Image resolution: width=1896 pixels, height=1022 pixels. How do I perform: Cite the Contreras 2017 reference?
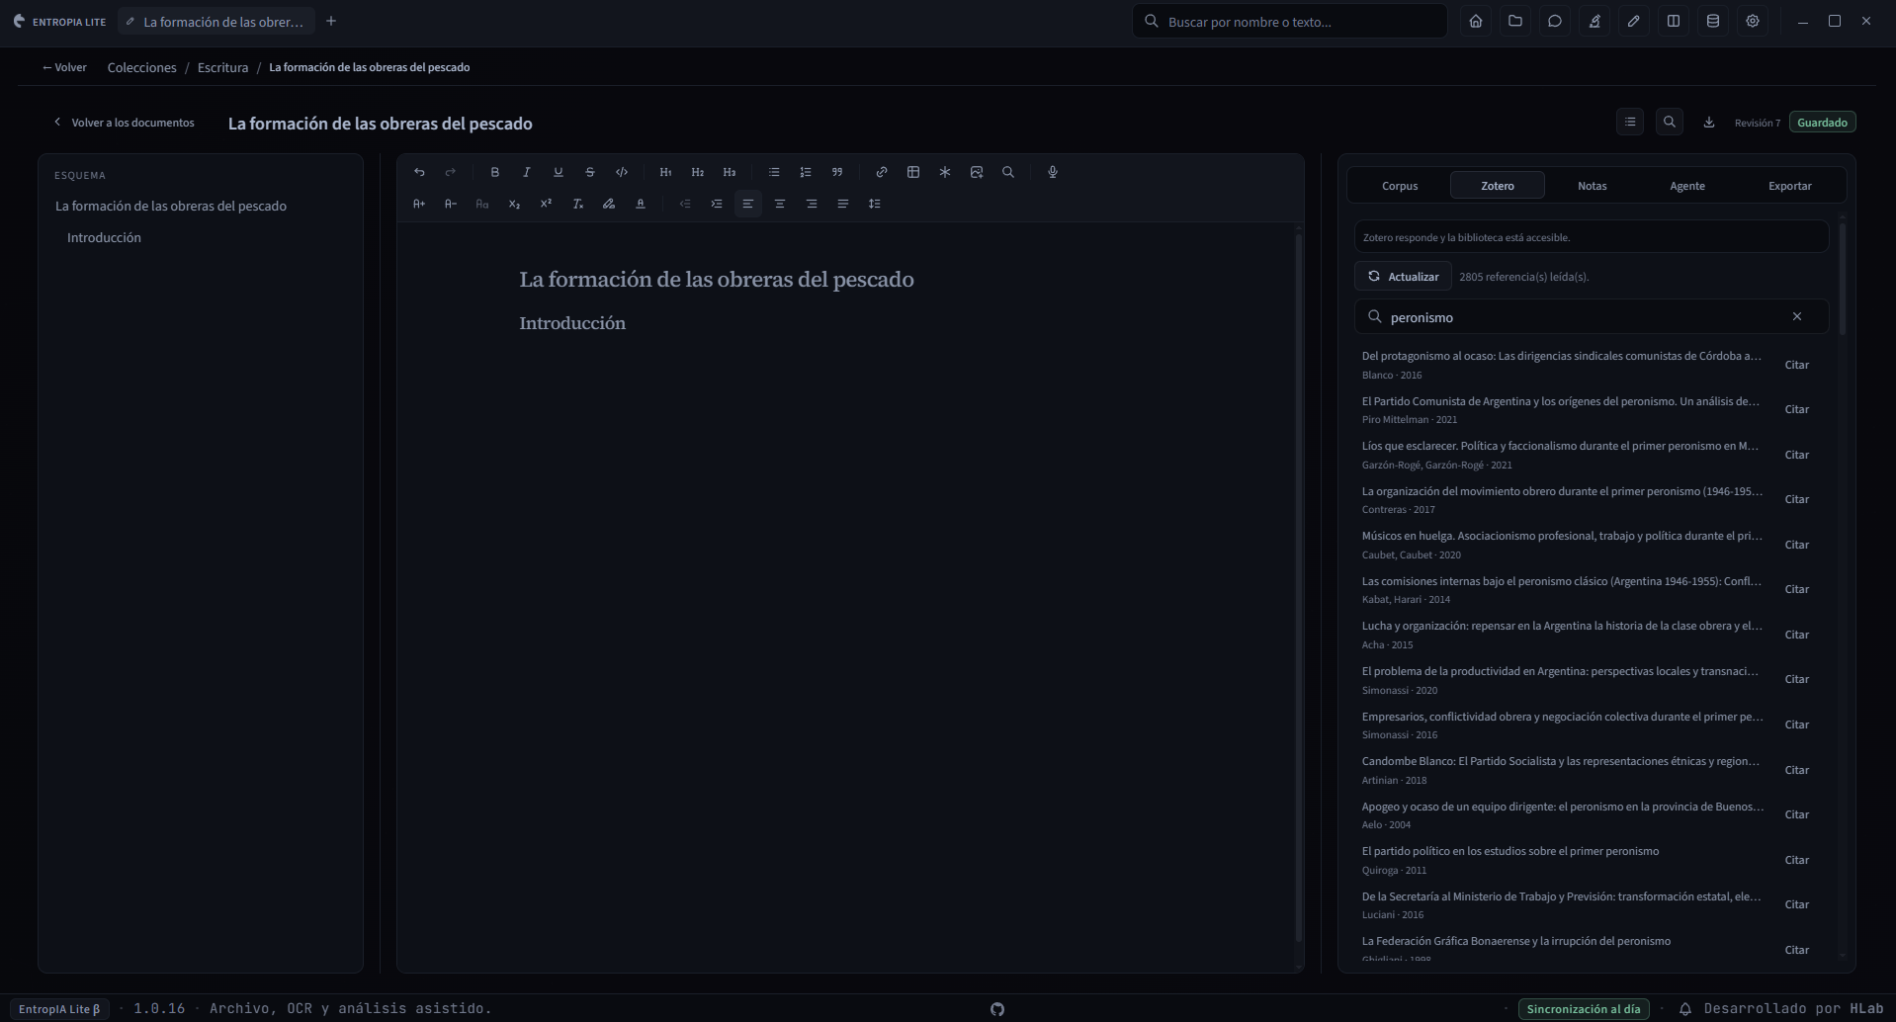point(1797,499)
